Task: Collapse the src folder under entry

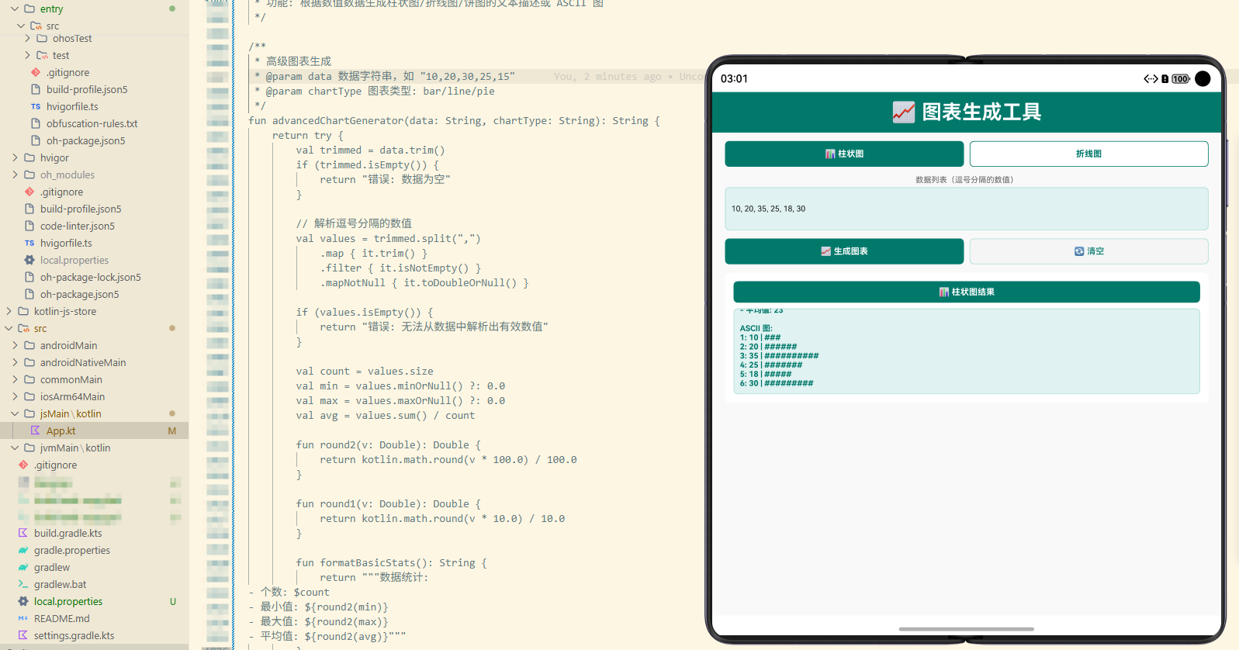Action: click(x=21, y=26)
